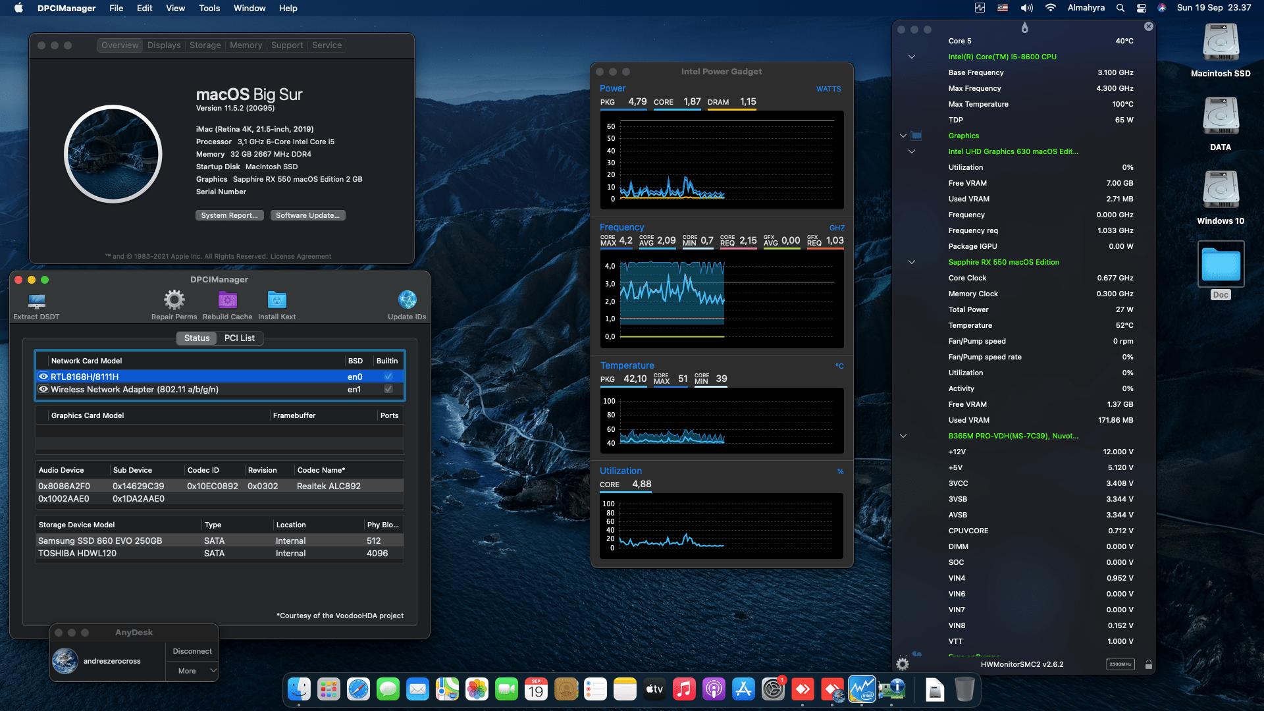Toggle the lock icon in HWMonitor footer
1264x711 pixels.
click(x=1148, y=664)
